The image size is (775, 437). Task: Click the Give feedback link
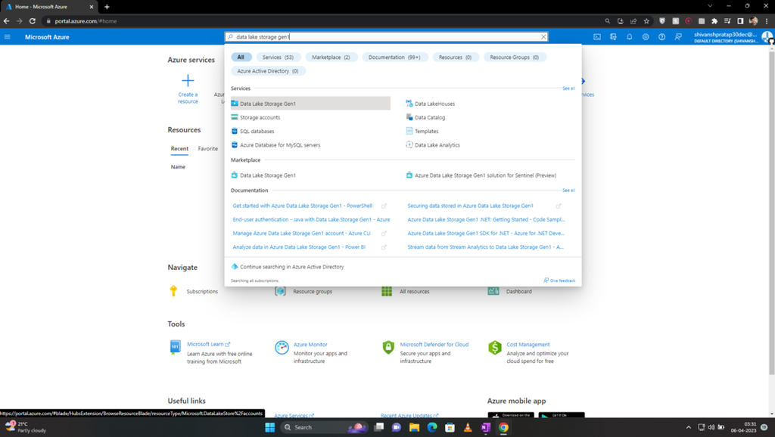point(559,280)
